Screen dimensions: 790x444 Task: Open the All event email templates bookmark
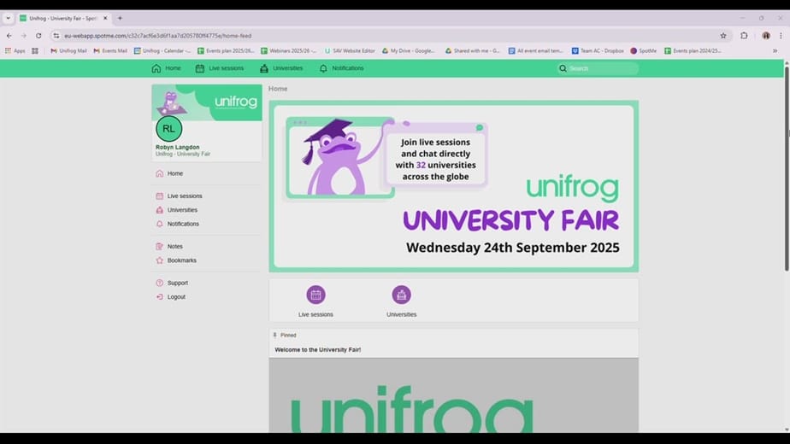point(535,51)
